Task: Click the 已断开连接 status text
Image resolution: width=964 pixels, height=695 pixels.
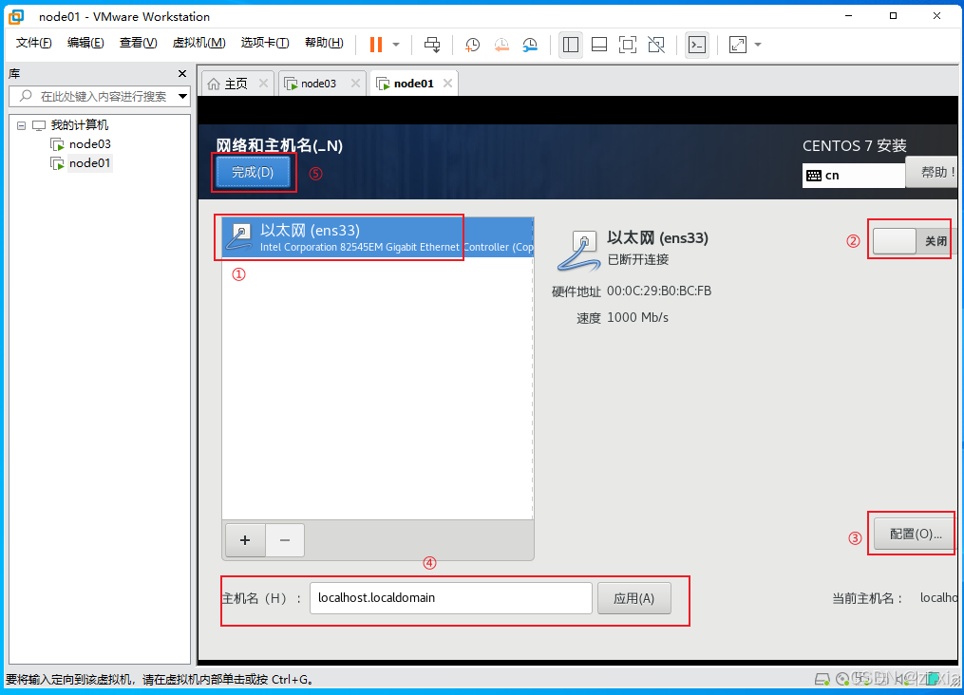Action: (x=638, y=259)
